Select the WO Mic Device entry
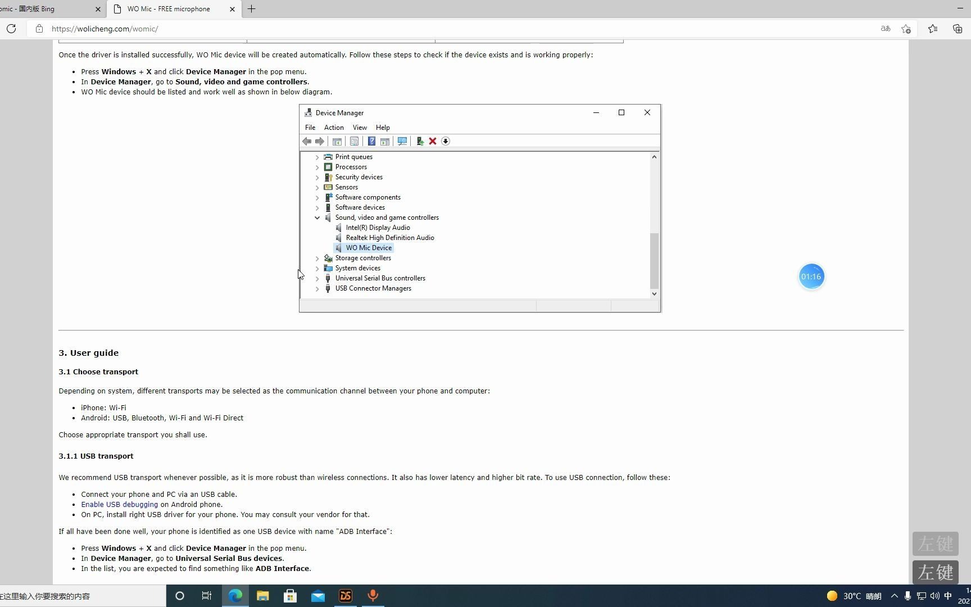This screenshot has height=607, width=971. [369, 248]
